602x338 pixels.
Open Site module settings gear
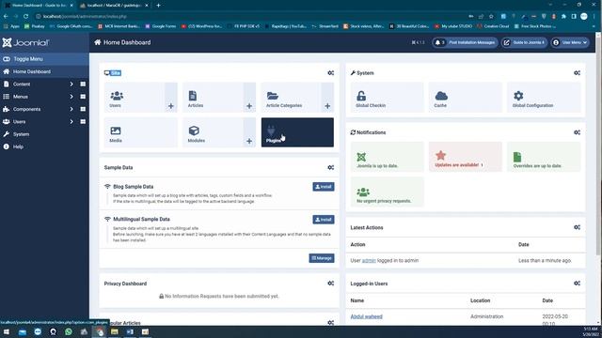pyautogui.click(x=330, y=73)
